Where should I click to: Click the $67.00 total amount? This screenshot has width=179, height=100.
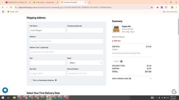148,72
